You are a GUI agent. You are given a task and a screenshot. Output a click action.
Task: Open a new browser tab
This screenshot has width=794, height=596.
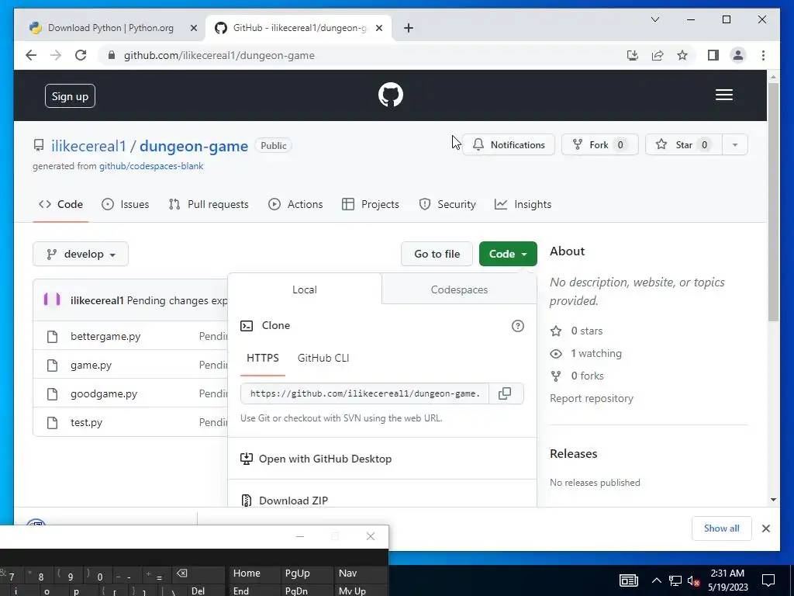point(409,28)
